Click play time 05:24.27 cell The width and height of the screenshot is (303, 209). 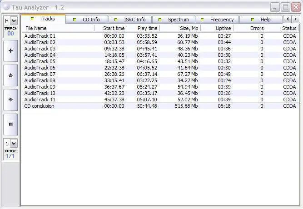click(x=147, y=87)
